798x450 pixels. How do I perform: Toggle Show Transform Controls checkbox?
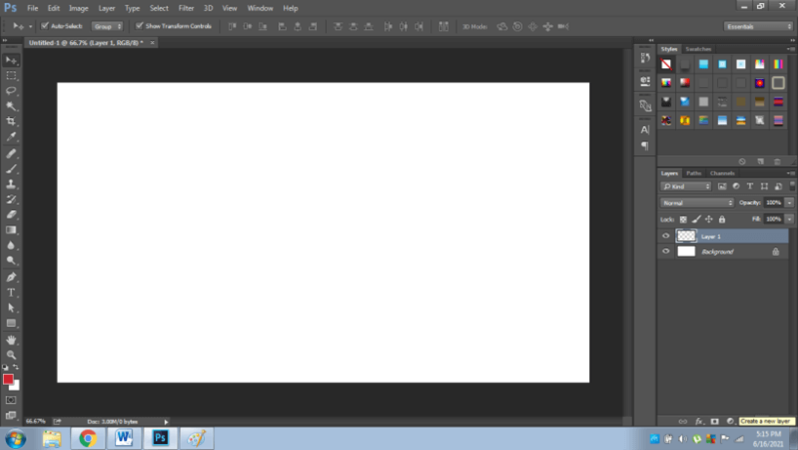pos(140,26)
